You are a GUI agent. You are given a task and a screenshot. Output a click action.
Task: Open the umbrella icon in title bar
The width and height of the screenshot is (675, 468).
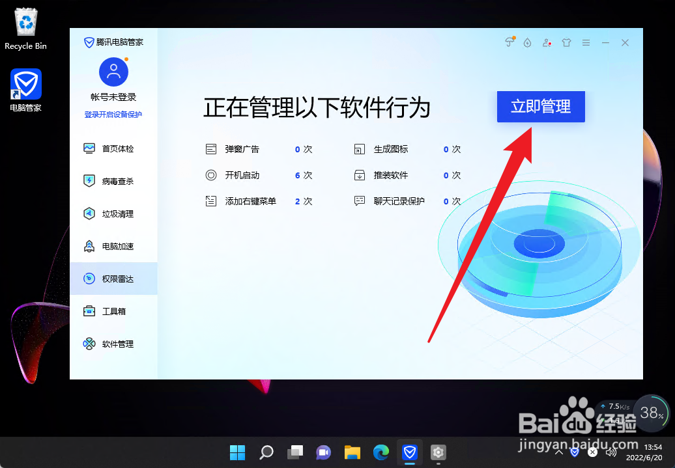[x=510, y=42]
